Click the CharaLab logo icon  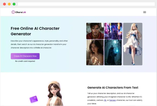click(x=13, y=12)
